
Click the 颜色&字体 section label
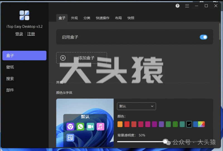(64, 93)
